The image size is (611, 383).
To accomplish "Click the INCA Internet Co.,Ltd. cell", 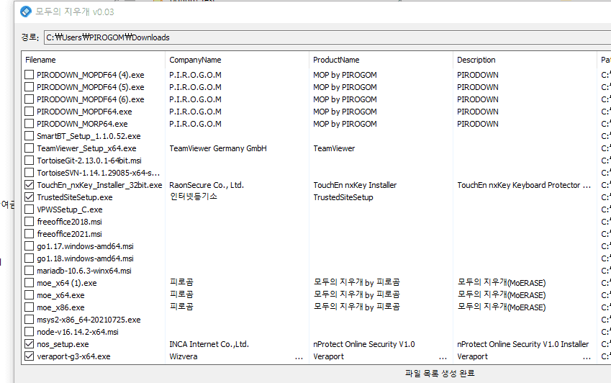I will [x=209, y=344].
